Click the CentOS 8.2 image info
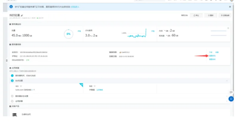The image size is (246, 123). (x=124, y=52)
